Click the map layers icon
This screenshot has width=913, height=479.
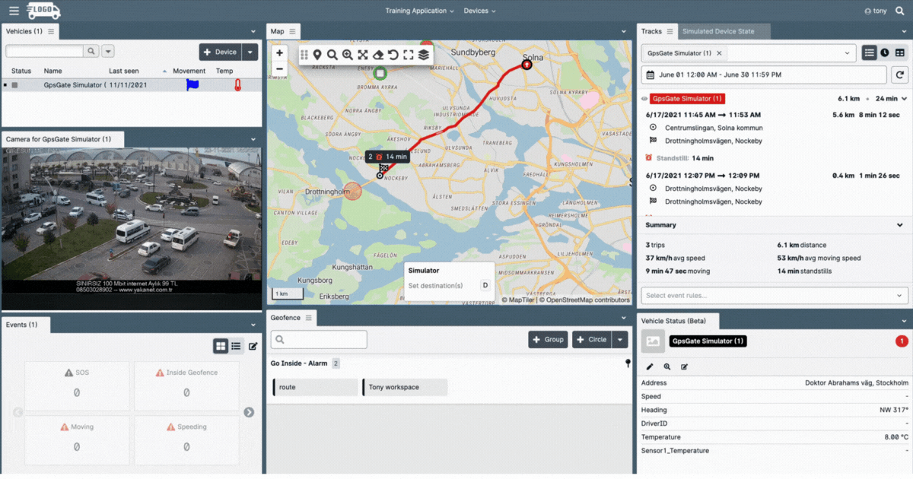[x=424, y=55]
